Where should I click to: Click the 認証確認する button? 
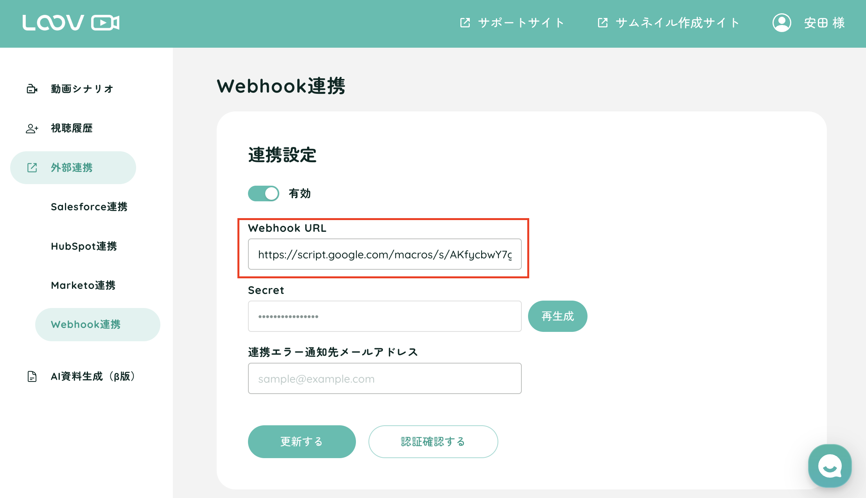coord(433,442)
